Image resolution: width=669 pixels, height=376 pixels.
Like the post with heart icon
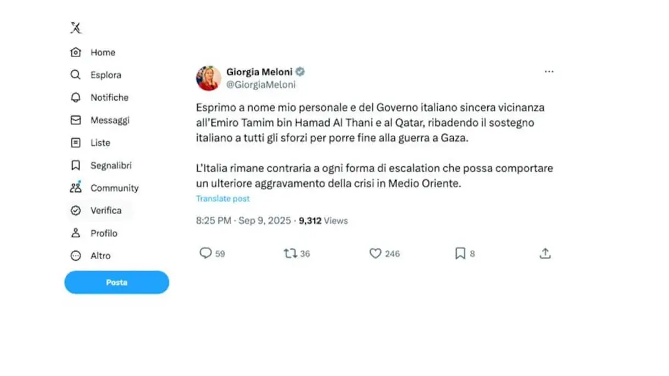coord(375,253)
